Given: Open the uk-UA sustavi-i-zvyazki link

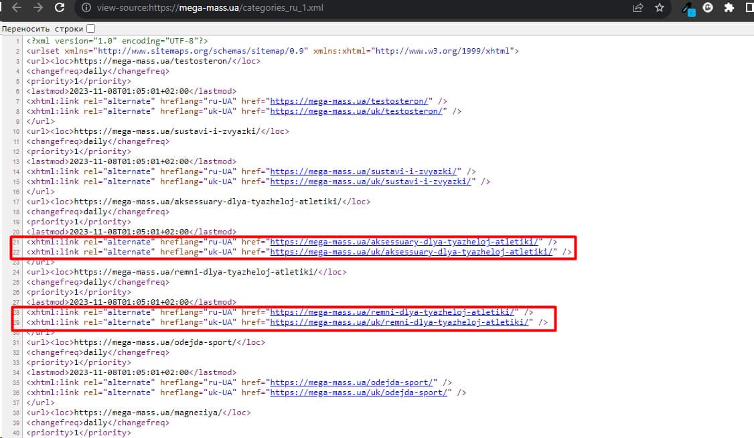Looking at the screenshot, I should [x=370, y=181].
